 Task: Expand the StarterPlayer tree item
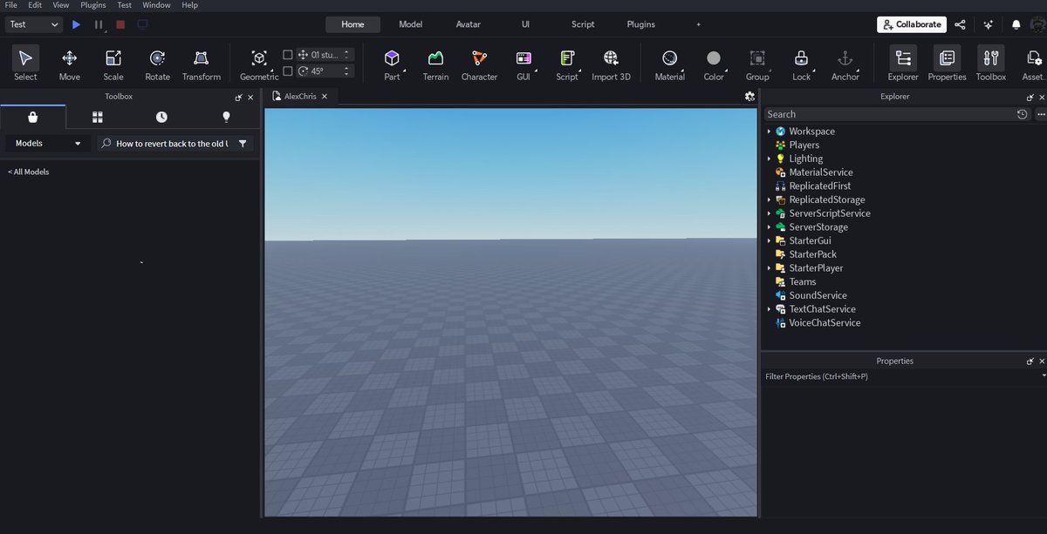[769, 267]
